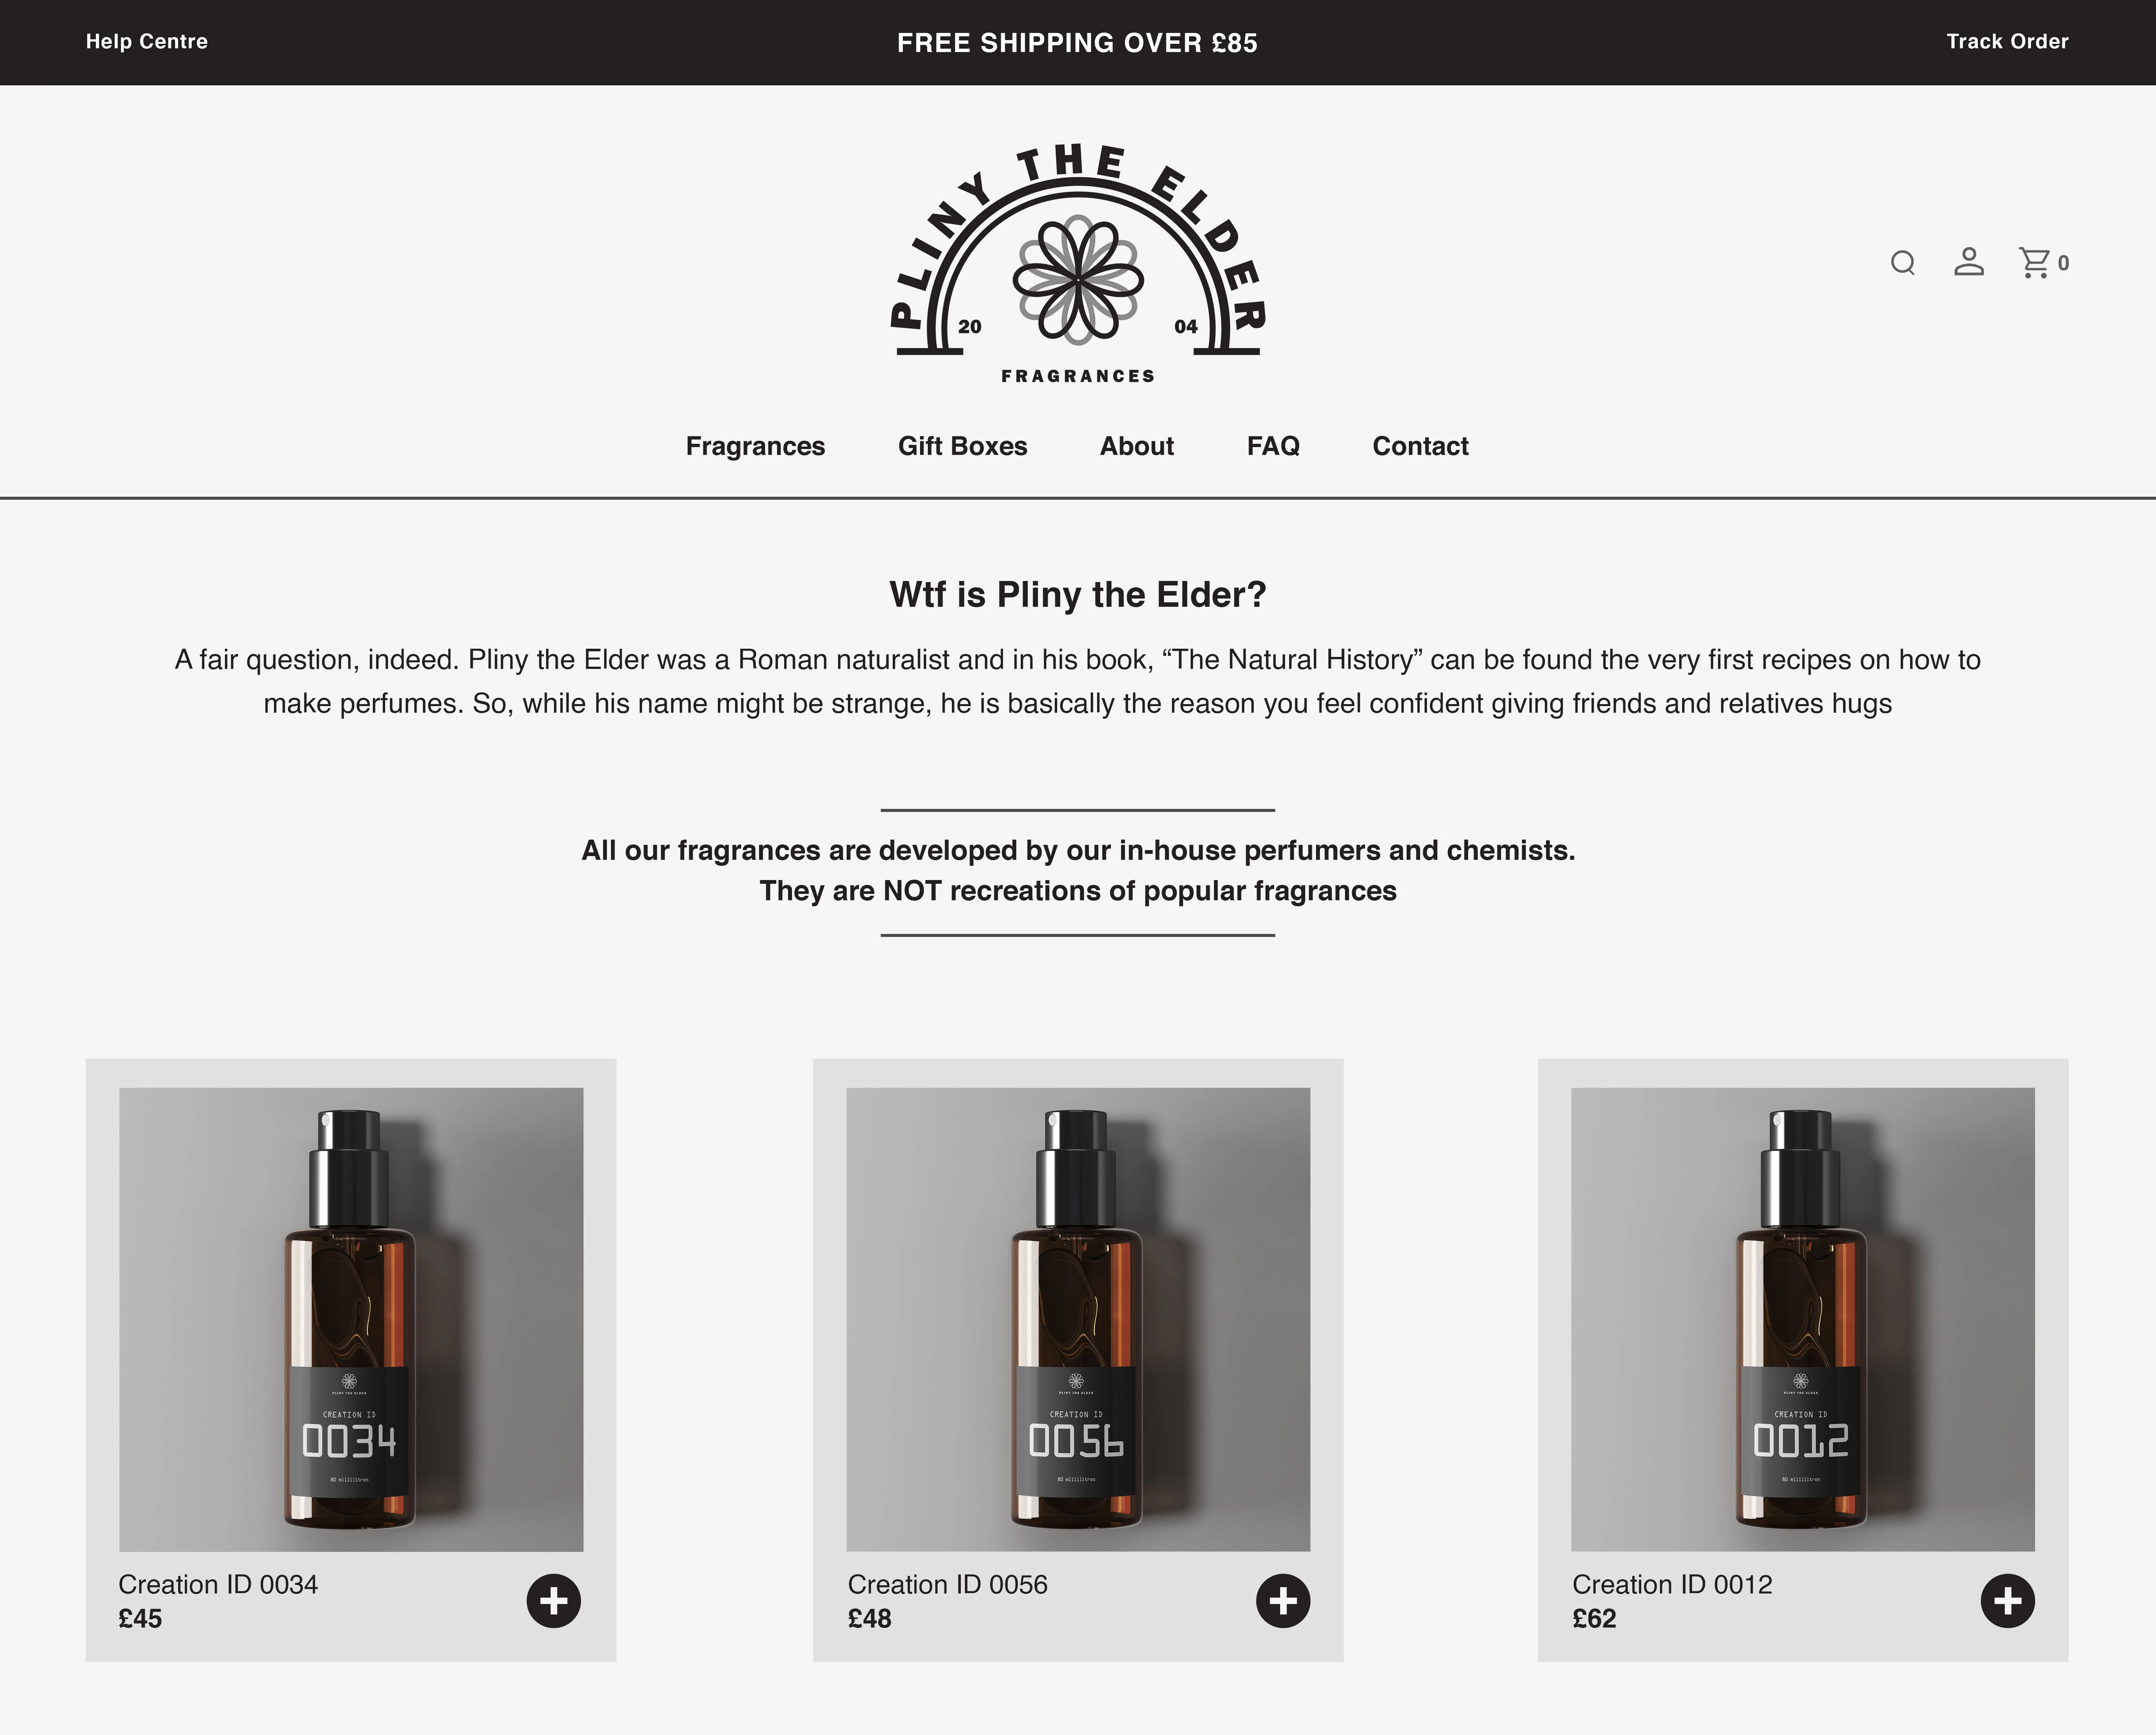The height and width of the screenshot is (1735, 2156).
Task: View the Creation ID 0012 bottle image
Action: (1803, 1319)
